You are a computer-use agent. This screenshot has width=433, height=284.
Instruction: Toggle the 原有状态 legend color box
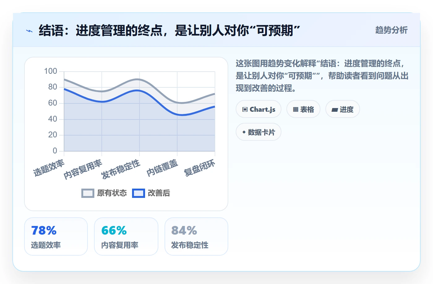click(x=88, y=193)
